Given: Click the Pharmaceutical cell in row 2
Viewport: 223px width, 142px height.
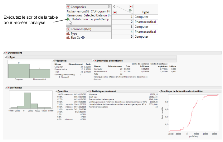Looking at the screenshot, I should 145,22.
